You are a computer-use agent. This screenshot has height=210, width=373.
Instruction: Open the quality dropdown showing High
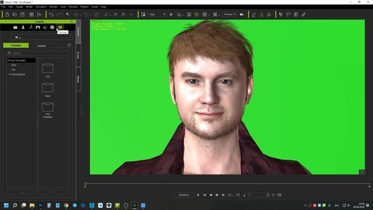click(x=157, y=15)
